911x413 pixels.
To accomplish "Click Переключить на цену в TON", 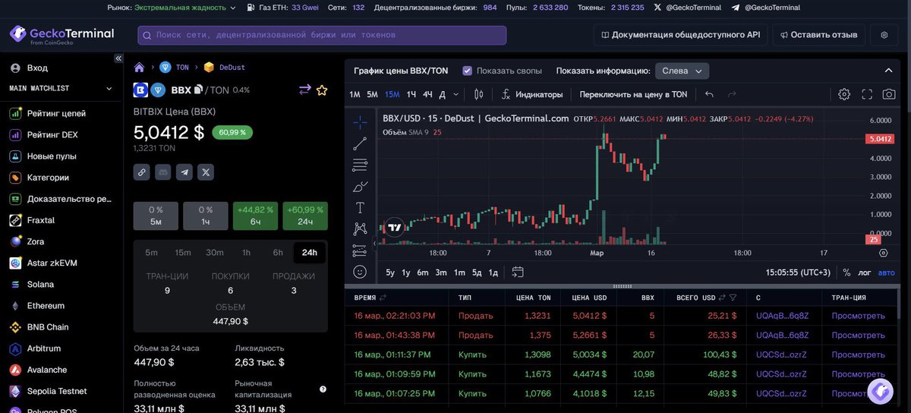I will tap(633, 94).
